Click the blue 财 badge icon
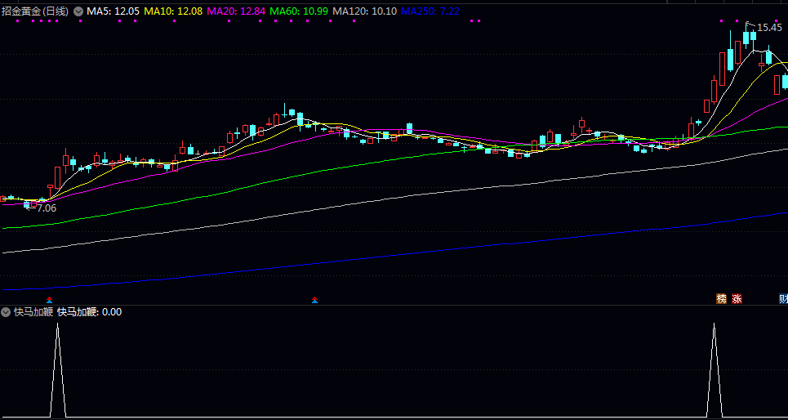The height and width of the screenshot is (420, 788). [783, 299]
